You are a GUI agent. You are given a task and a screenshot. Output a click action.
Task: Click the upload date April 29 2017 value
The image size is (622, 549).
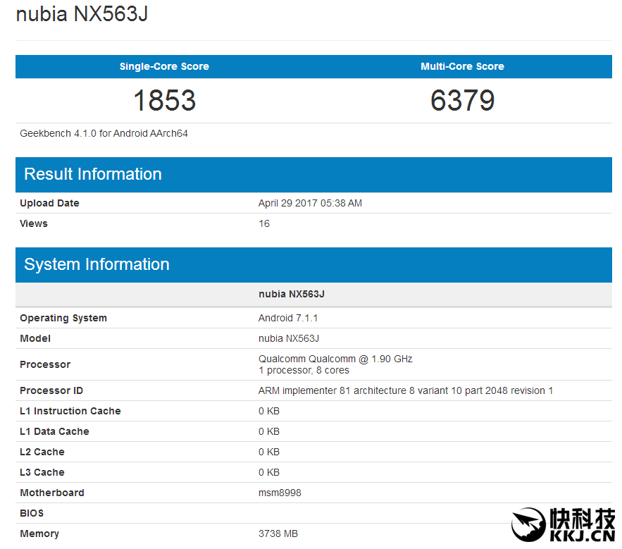tap(310, 203)
